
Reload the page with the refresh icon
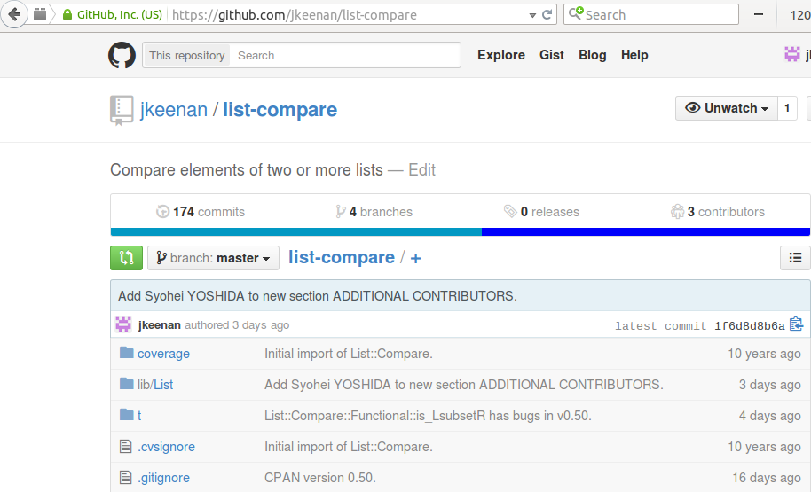[x=547, y=15]
